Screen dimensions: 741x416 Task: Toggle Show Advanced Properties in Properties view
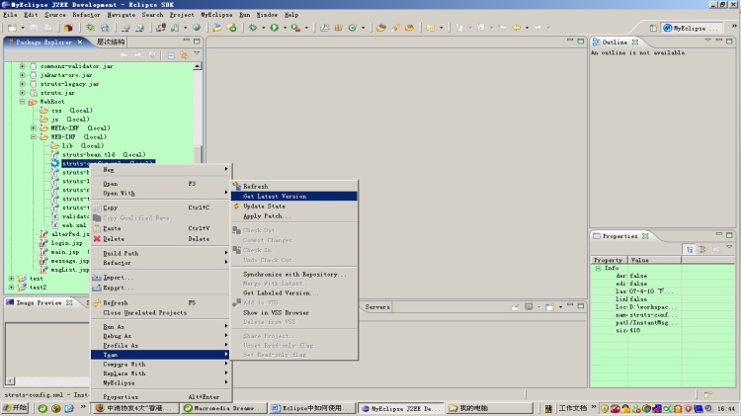(x=702, y=249)
